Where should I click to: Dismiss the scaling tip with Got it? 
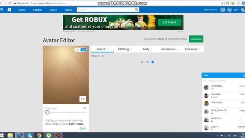point(83,128)
